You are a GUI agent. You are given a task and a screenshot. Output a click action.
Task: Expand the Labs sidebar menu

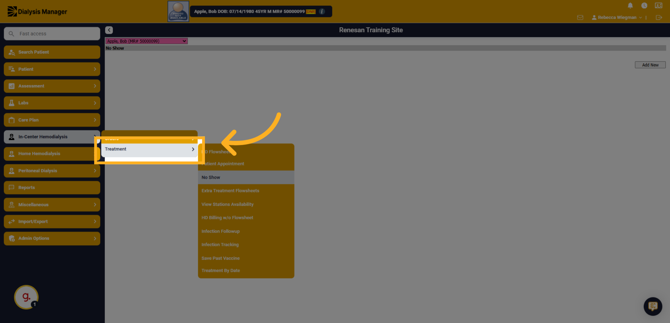click(x=52, y=103)
